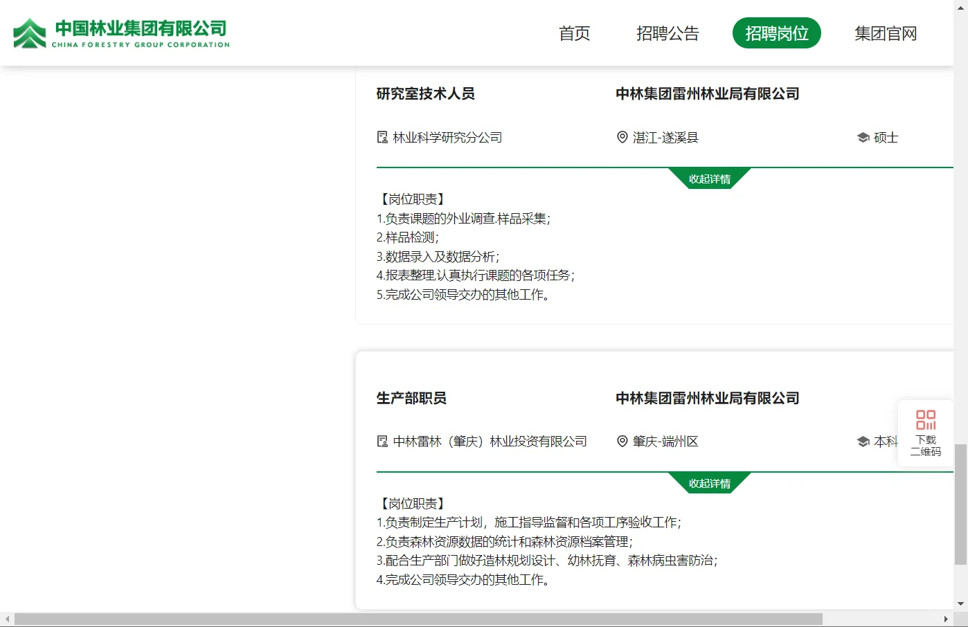Click the 研究室技术人员 job title
The image size is (968, 627).
(426, 93)
